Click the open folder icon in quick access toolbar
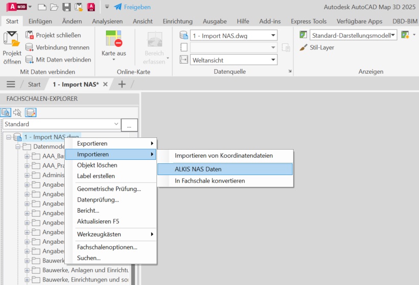Viewport: 419px width, 285px height. tap(54, 7)
